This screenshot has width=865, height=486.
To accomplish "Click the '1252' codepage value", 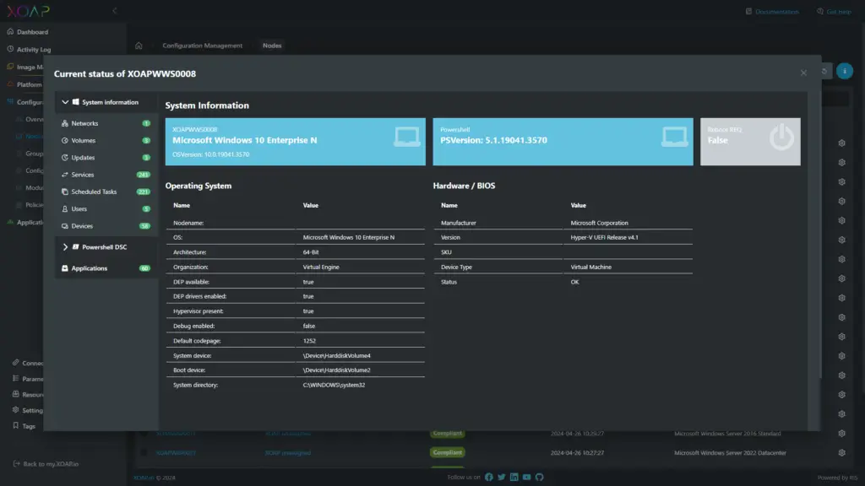I will (x=309, y=341).
